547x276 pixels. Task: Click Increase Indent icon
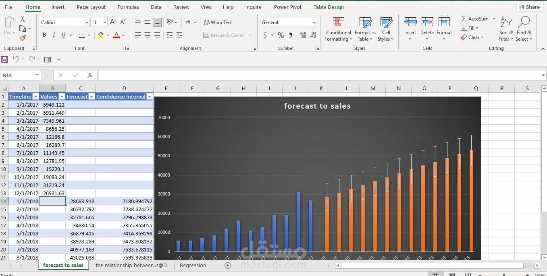tap(179, 35)
